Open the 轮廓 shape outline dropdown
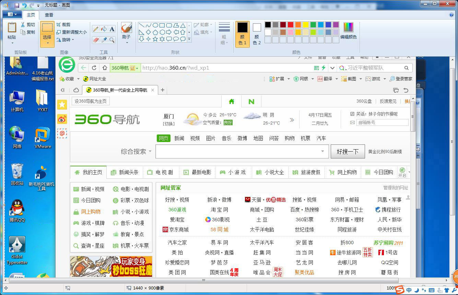This screenshot has width=458, height=295. coord(203,25)
